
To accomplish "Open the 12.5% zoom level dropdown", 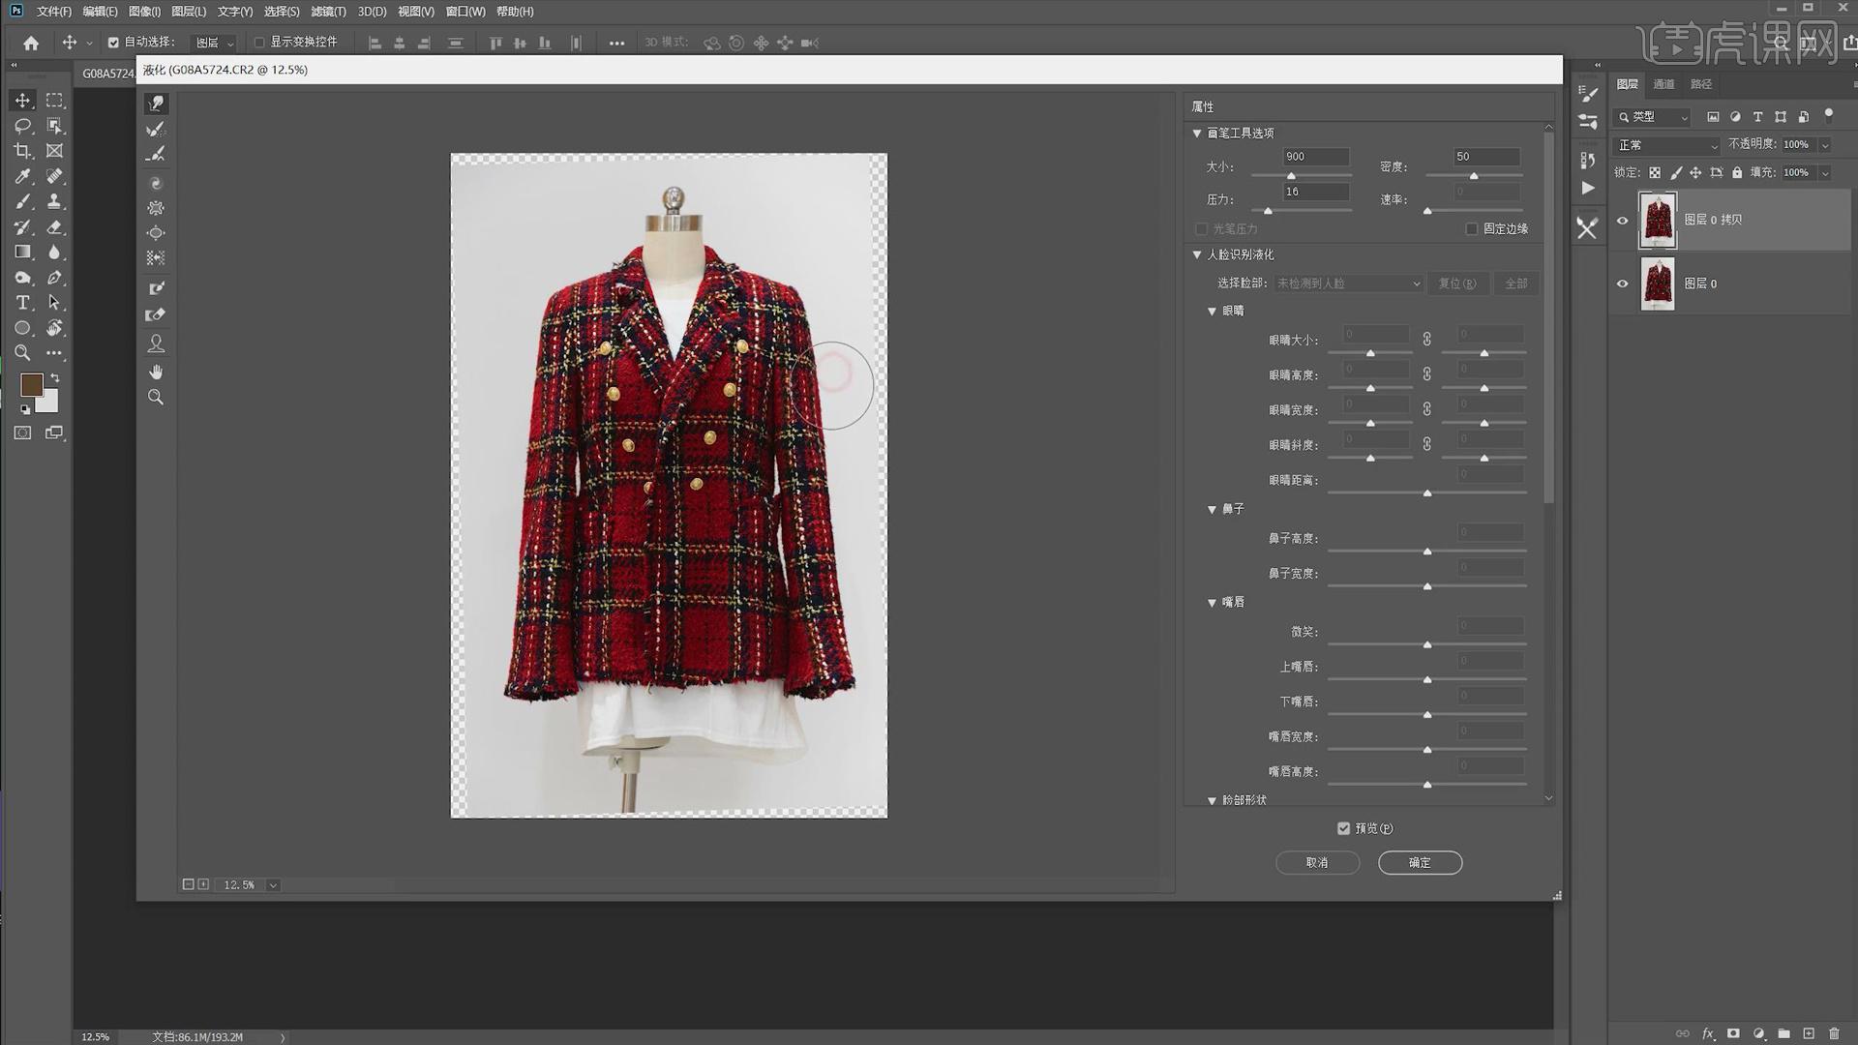I will (x=273, y=885).
